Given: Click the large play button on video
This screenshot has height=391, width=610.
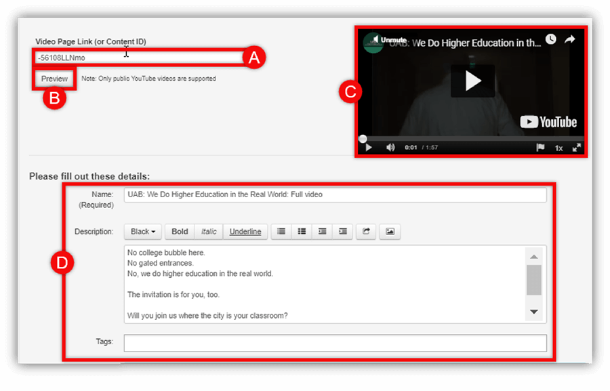Looking at the screenshot, I should [472, 81].
